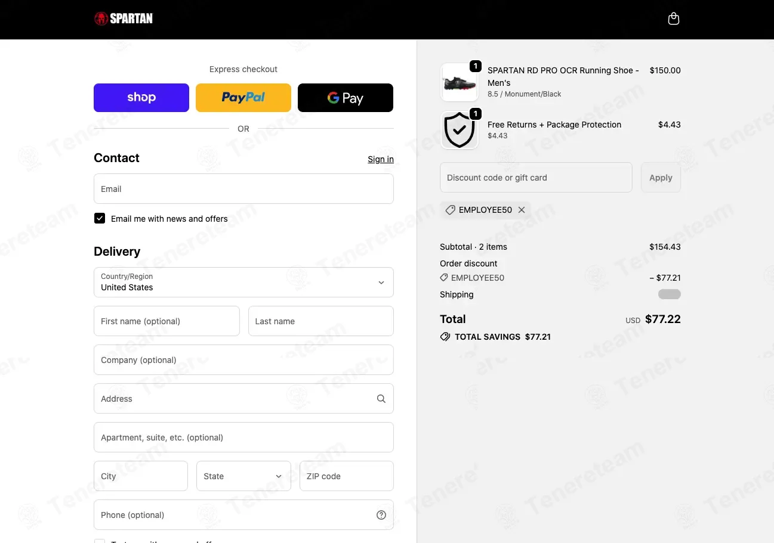
Task: Click the EMPLOYEE50 tag icon under Order discount
Action: click(x=444, y=278)
